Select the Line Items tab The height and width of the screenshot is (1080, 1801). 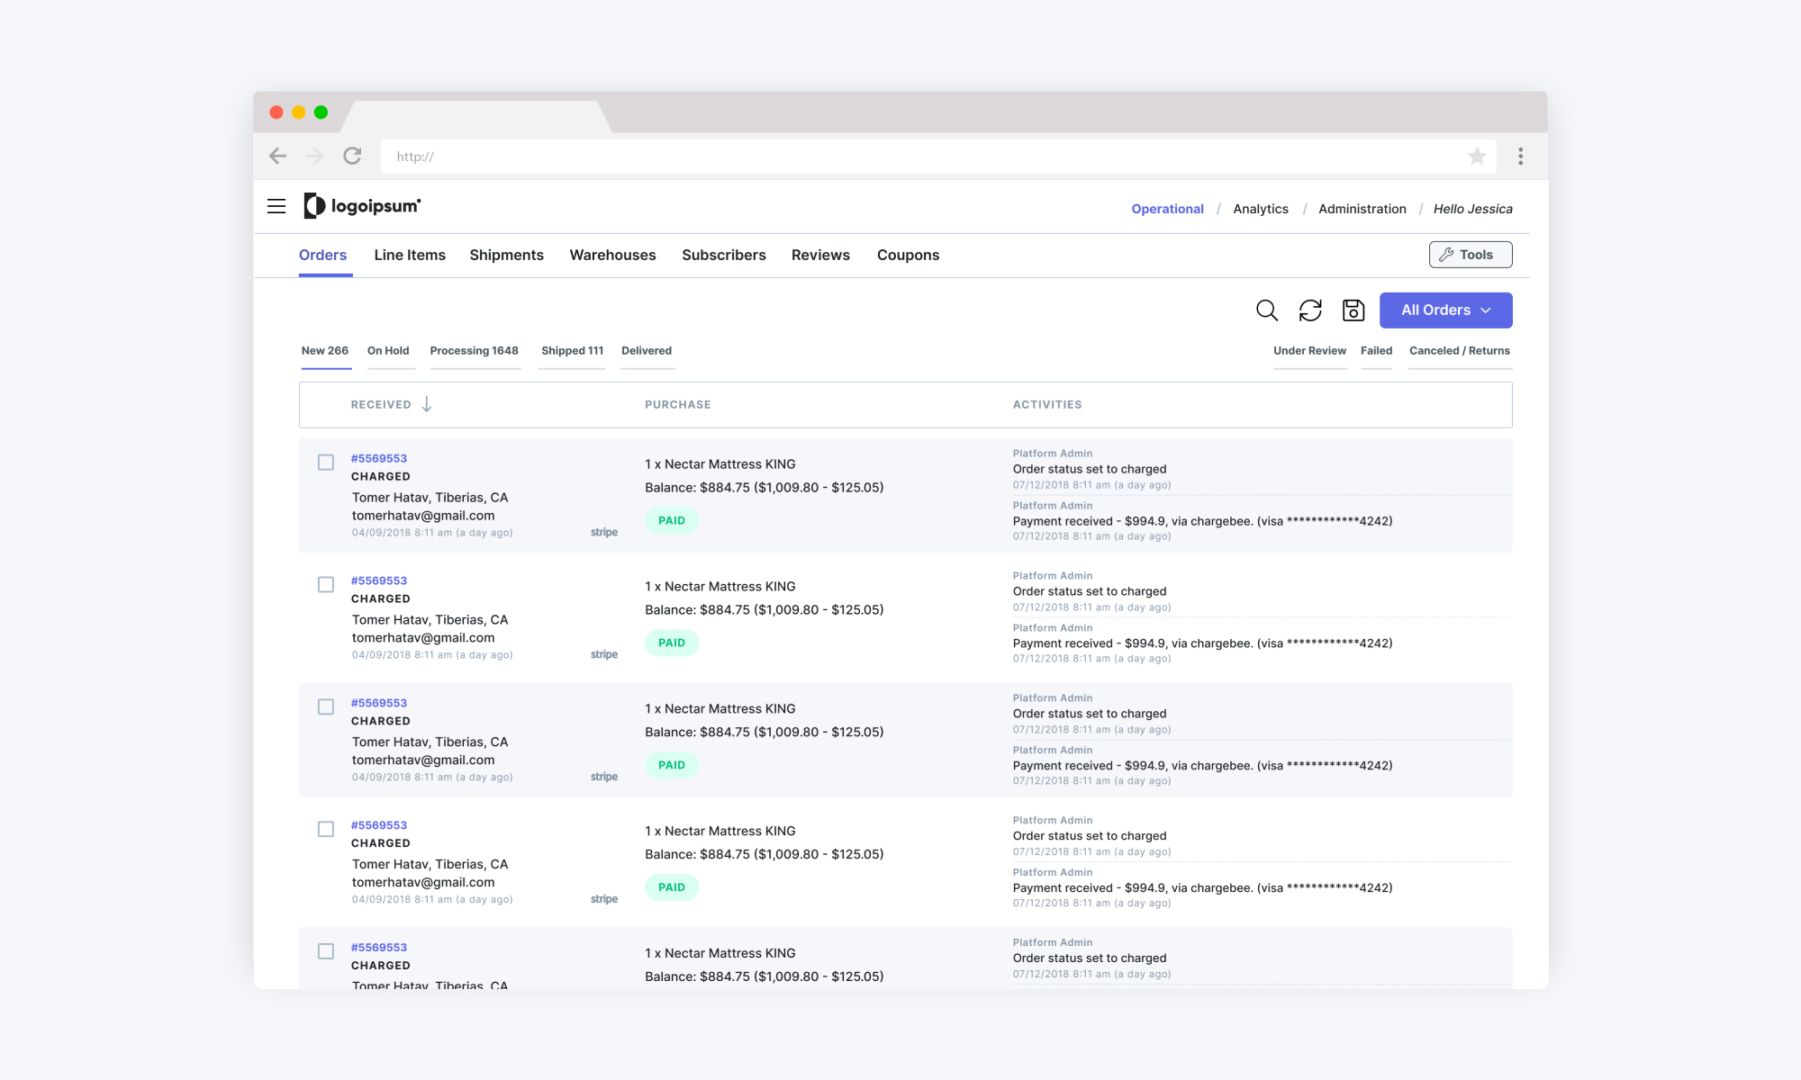point(408,255)
